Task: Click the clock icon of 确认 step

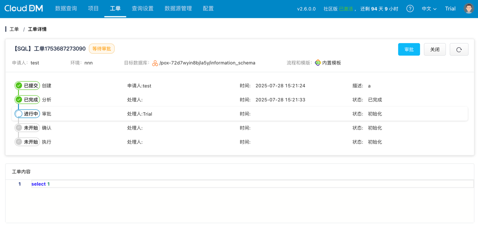Action: (19, 128)
